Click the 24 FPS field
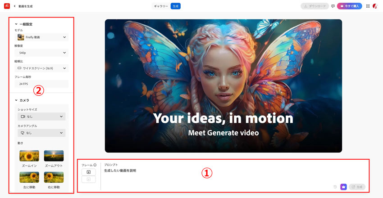The height and width of the screenshot is (198, 383). 41,84
